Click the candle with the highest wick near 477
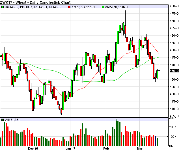Screen dimensions: 181x151 (x=125, y=30)
